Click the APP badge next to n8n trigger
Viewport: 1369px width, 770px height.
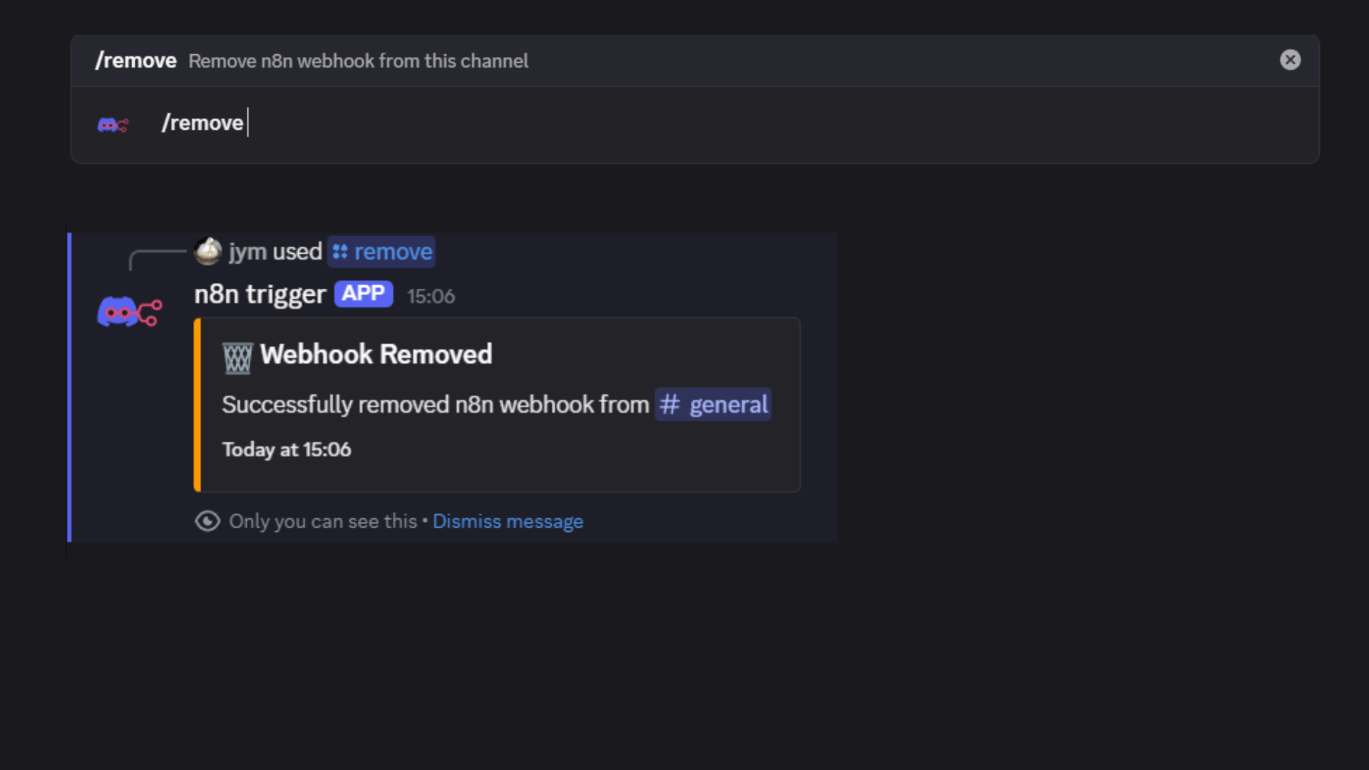363,294
